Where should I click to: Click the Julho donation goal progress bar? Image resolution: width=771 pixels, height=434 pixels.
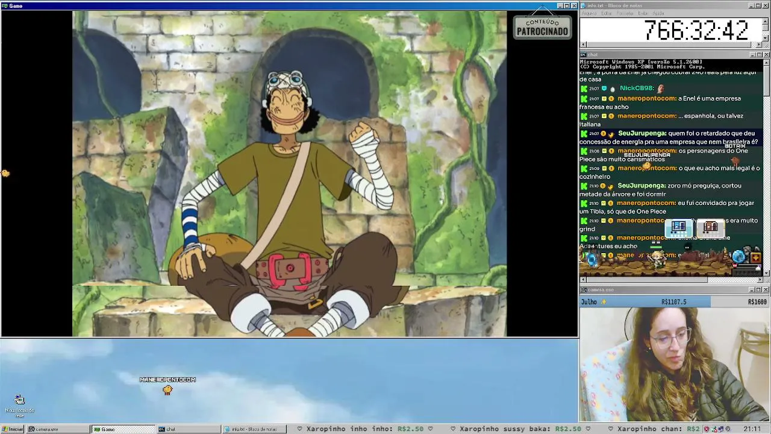(674, 302)
